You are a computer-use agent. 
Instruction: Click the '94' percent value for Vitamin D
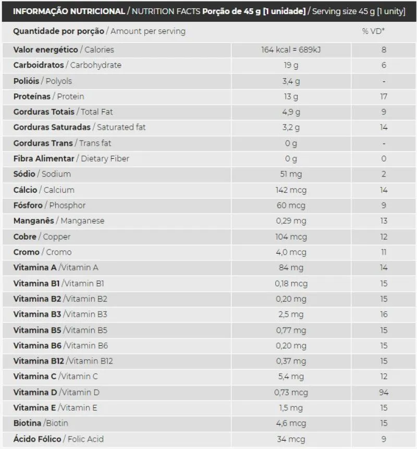[x=384, y=392]
